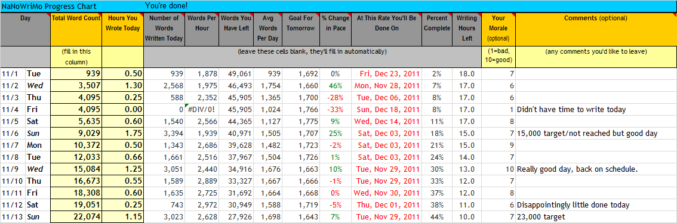Click morale value 10 for 11/9
677x223 pixels.
coord(498,169)
